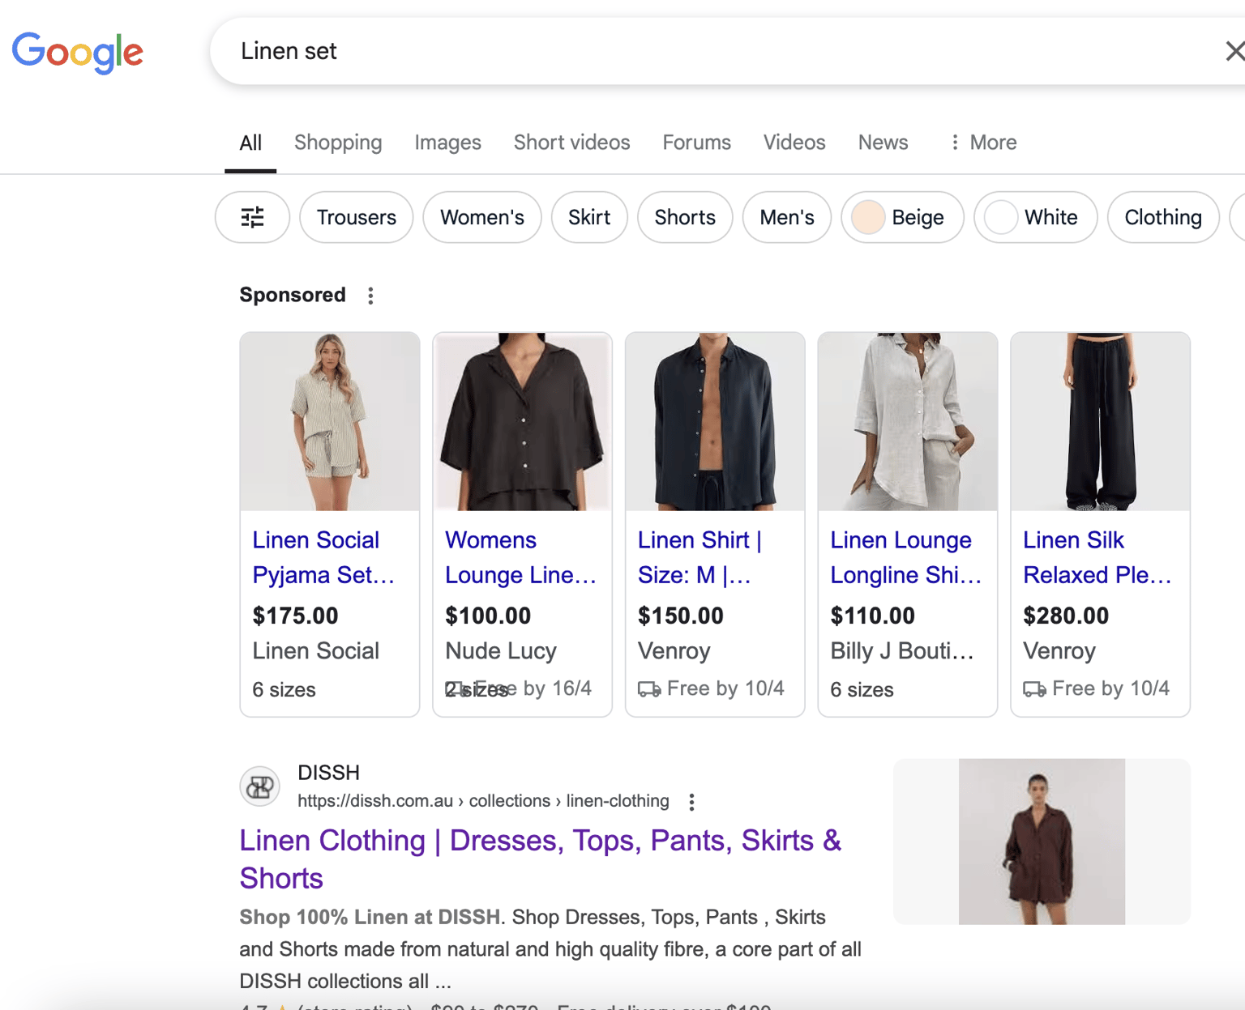Apply the Skirt filter chip
This screenshot has height=1010, width=1245.
[589, 217]
